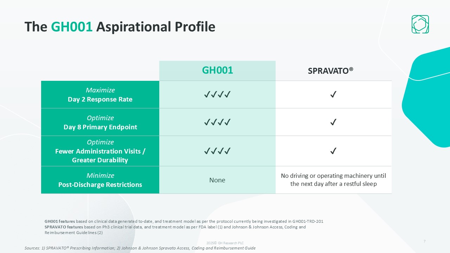The height and width of the screenshot is (253, 450).
Task: Click the slide page number 7
Action: [x=425, y=241]
